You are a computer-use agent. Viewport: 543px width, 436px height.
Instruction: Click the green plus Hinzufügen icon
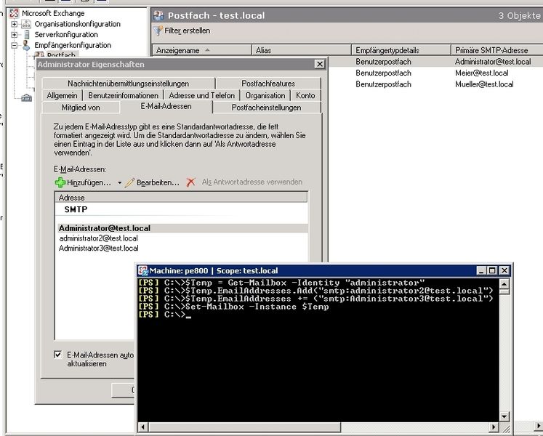60,182
